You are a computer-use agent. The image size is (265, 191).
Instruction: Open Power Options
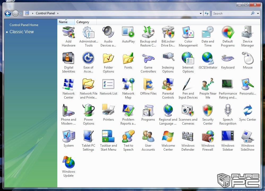pyautogui.click(x=88, y=115)
